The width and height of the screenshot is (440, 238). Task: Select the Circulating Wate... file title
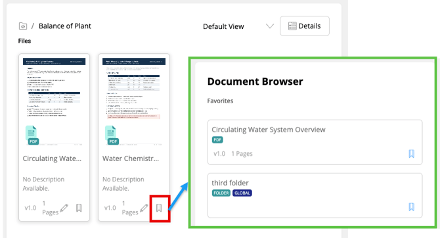(x=52, y=158)
